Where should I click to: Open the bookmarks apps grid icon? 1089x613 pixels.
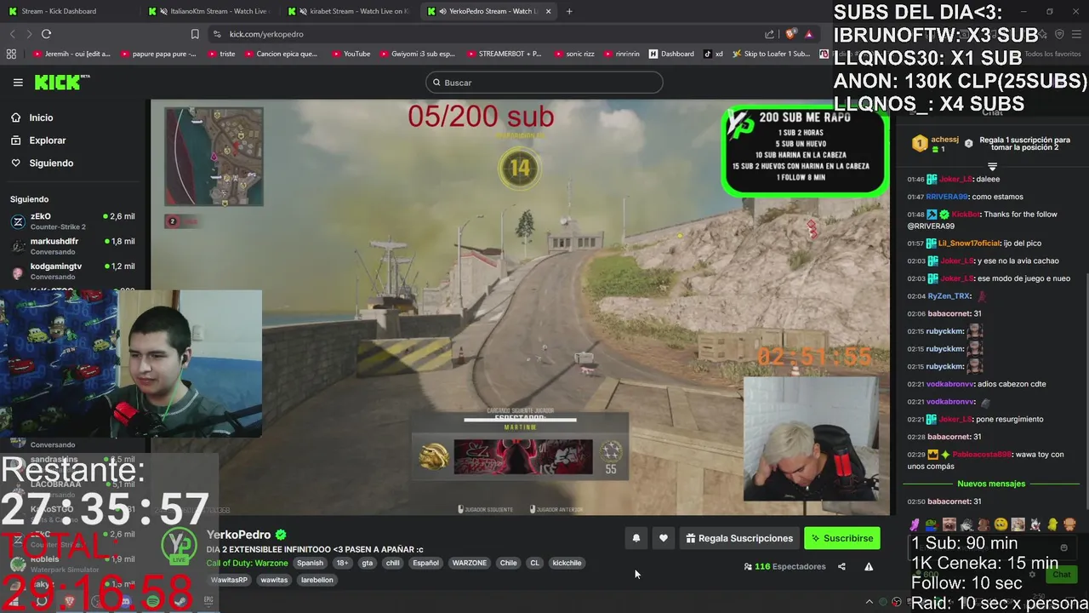point(11,54)
